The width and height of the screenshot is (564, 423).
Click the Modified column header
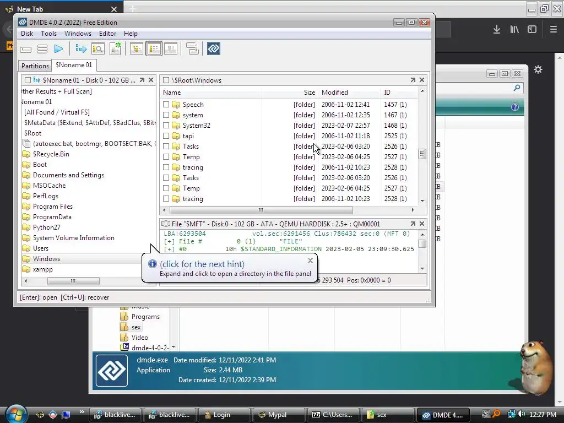[x=349, y=93]
